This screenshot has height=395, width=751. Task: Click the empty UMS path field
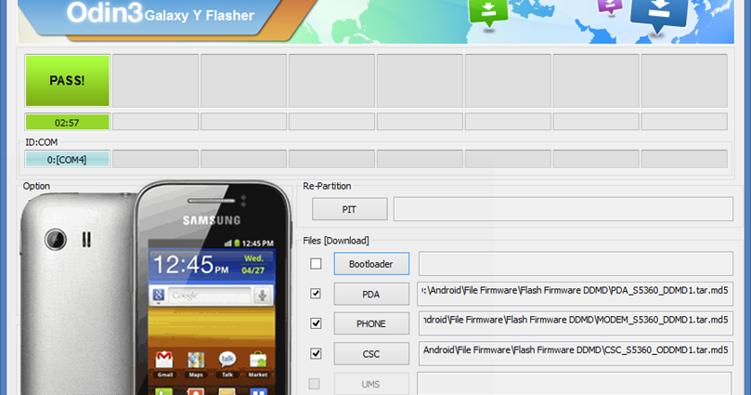tap(575, 384)
